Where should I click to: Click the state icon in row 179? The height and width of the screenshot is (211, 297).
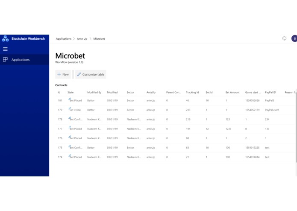click(x=70, y=108)
